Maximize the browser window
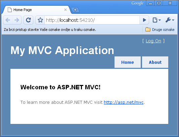The width and height of the screenshot is (179, 137). [x=159, y=3]
